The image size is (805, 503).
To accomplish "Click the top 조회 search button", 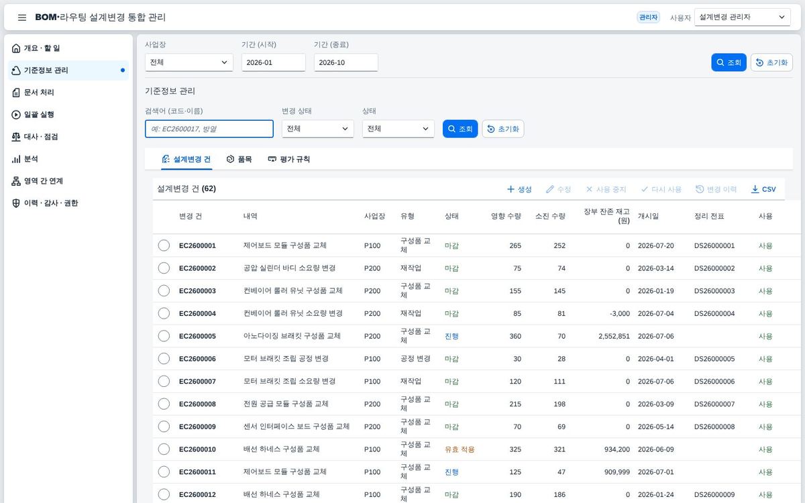I will click(729, 62).
